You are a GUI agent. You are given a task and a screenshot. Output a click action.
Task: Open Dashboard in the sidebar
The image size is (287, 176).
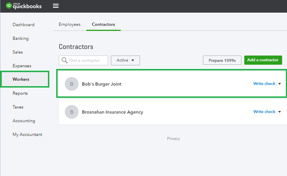point(24,25)
